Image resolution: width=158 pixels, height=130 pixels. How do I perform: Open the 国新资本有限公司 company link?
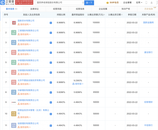point(26,21)
